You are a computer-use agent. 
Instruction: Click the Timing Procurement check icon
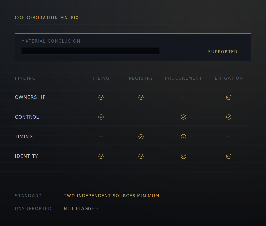click(184, 137)
